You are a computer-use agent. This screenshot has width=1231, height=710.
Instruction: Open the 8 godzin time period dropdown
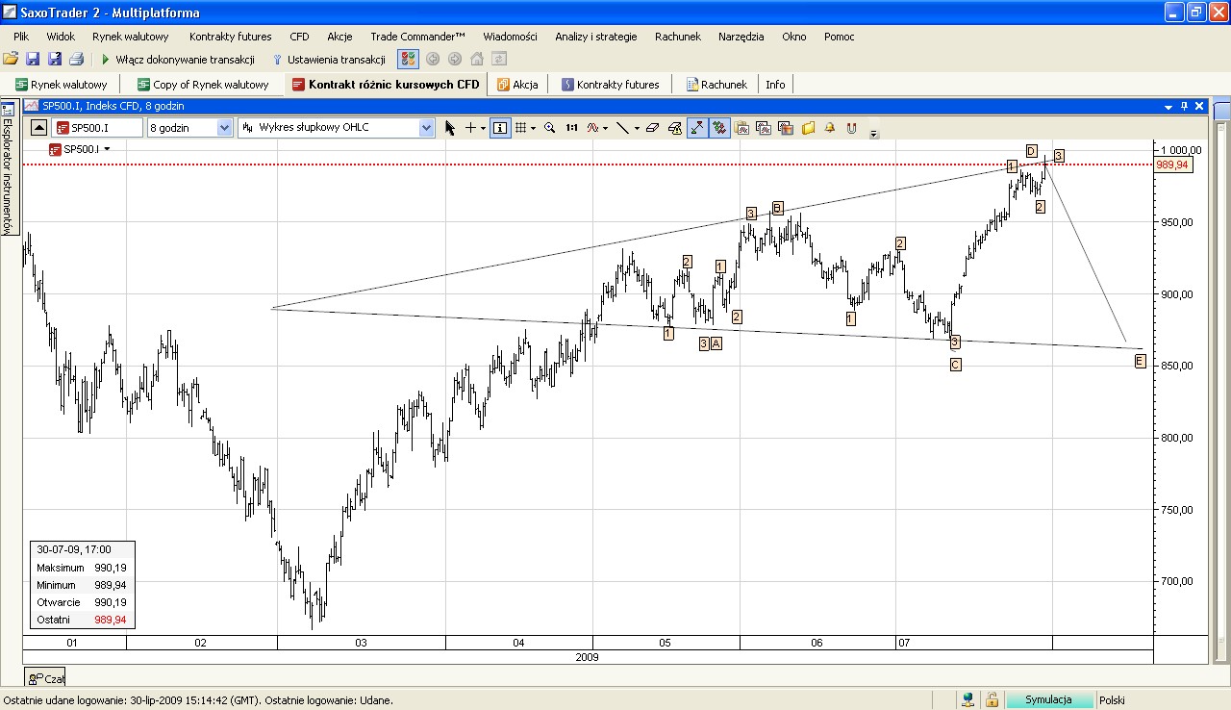(224, 128)
